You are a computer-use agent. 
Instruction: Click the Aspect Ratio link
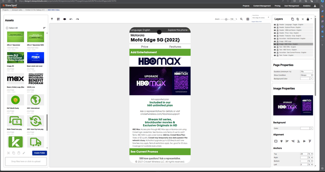[x=256, y=22]
